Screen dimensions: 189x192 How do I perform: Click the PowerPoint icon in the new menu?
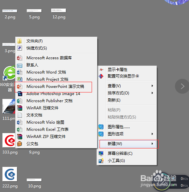tap(19, 87)
